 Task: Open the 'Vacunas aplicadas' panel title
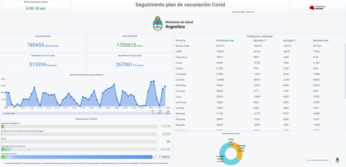coord(43,36)
